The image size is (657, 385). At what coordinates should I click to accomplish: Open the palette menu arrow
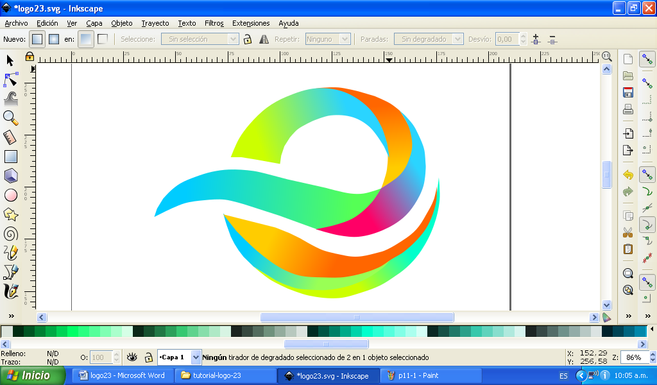pos(652,329)
